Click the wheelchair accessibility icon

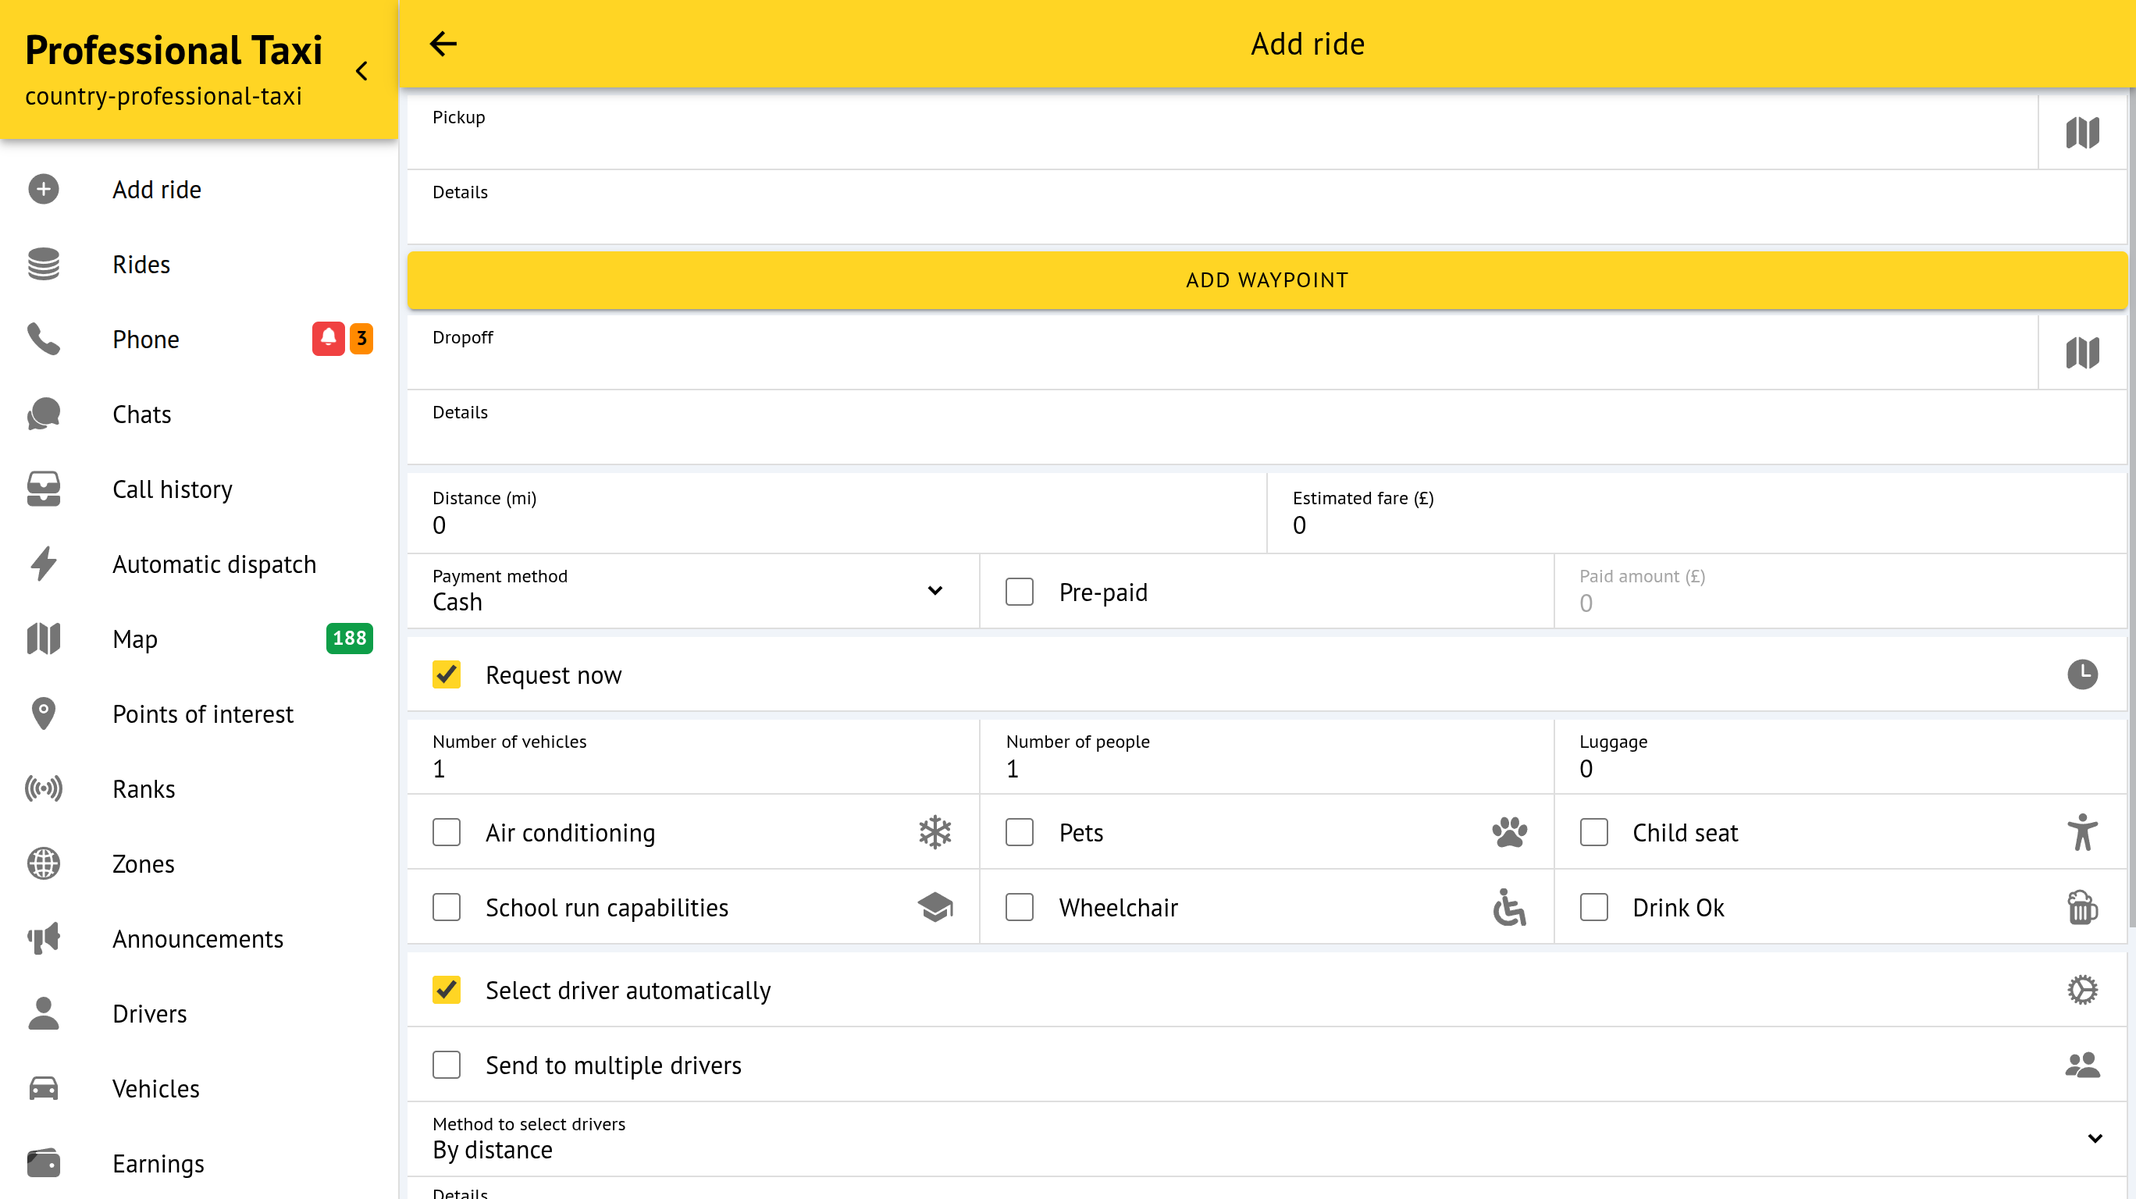[x=1509, y=907]
